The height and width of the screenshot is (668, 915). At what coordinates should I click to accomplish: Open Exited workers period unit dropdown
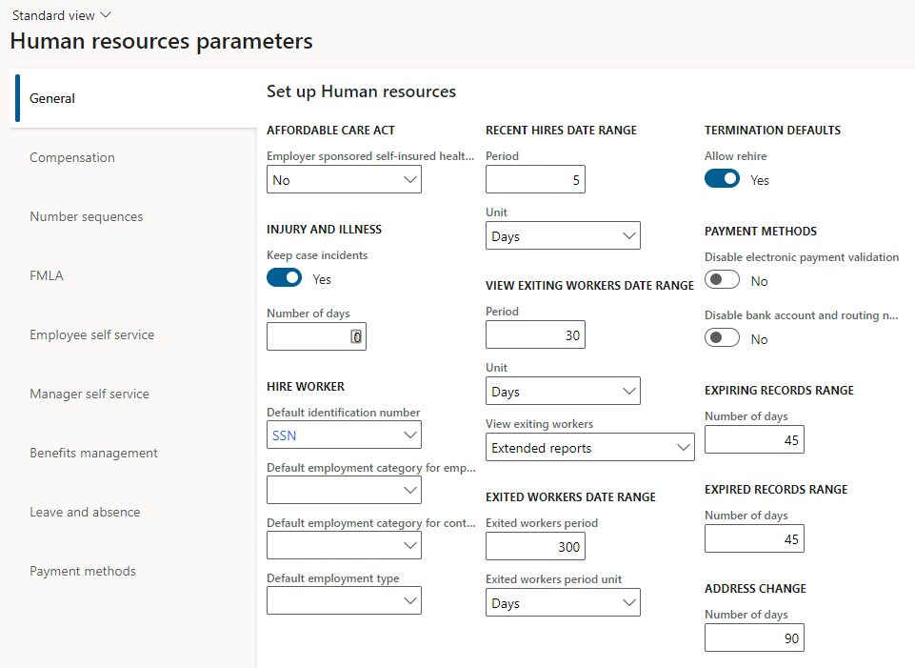(x=563, y=603)
